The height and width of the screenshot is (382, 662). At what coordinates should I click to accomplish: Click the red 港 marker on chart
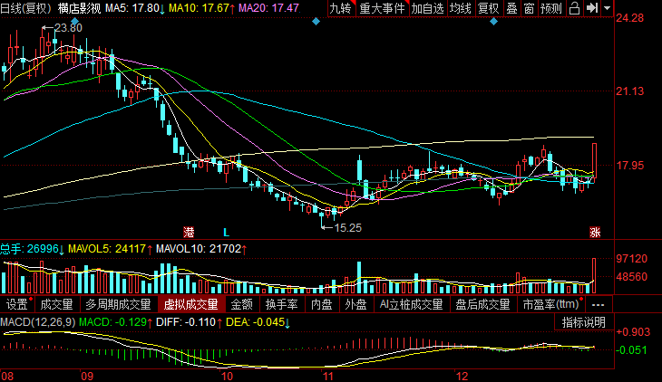(x=189, y=232)
